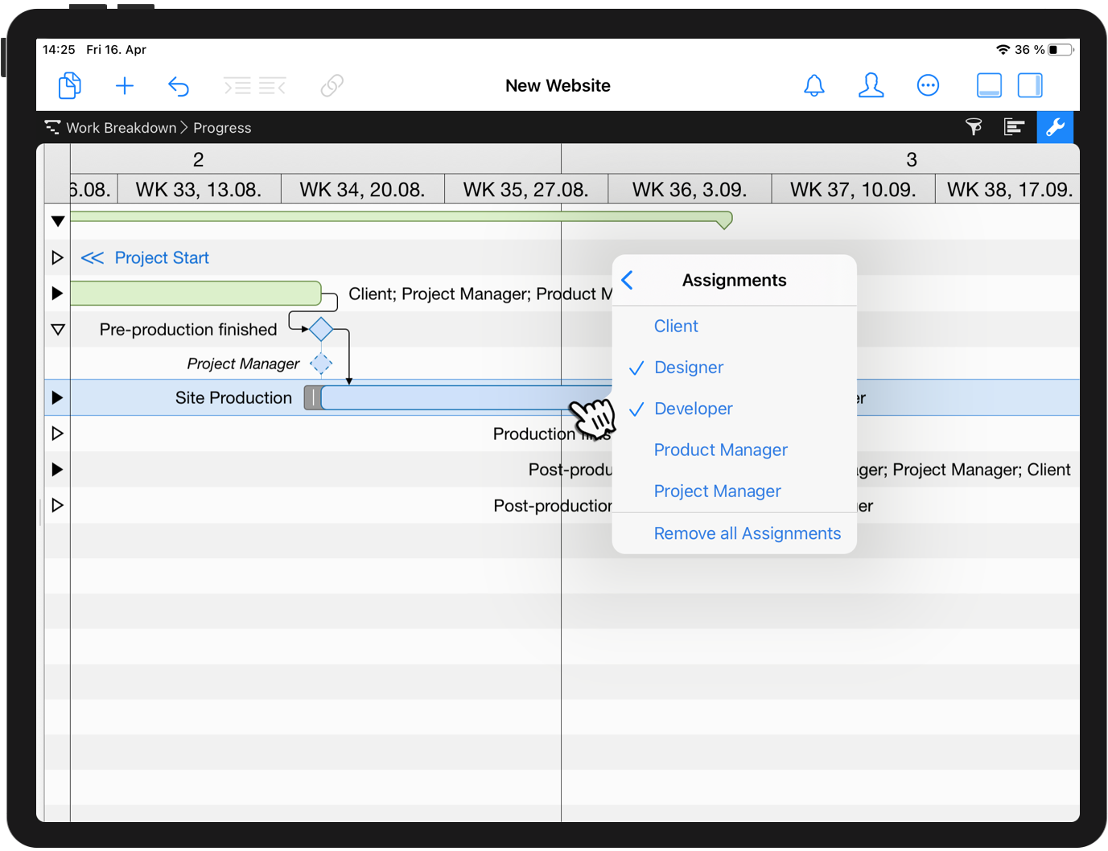Tap the Project Start link
Viewport: 1108px width, 851px height.
[x=161, y=257]
